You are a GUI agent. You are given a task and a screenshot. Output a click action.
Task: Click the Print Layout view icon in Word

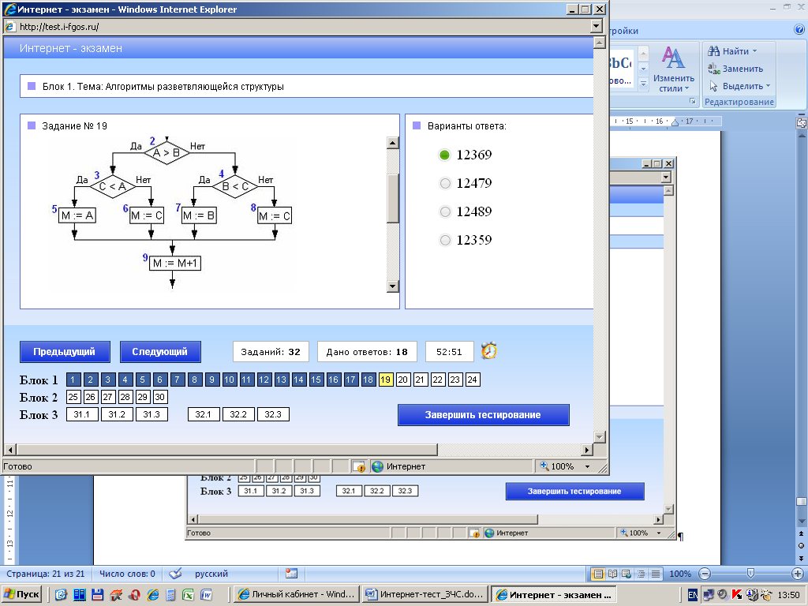pos(598,574)
